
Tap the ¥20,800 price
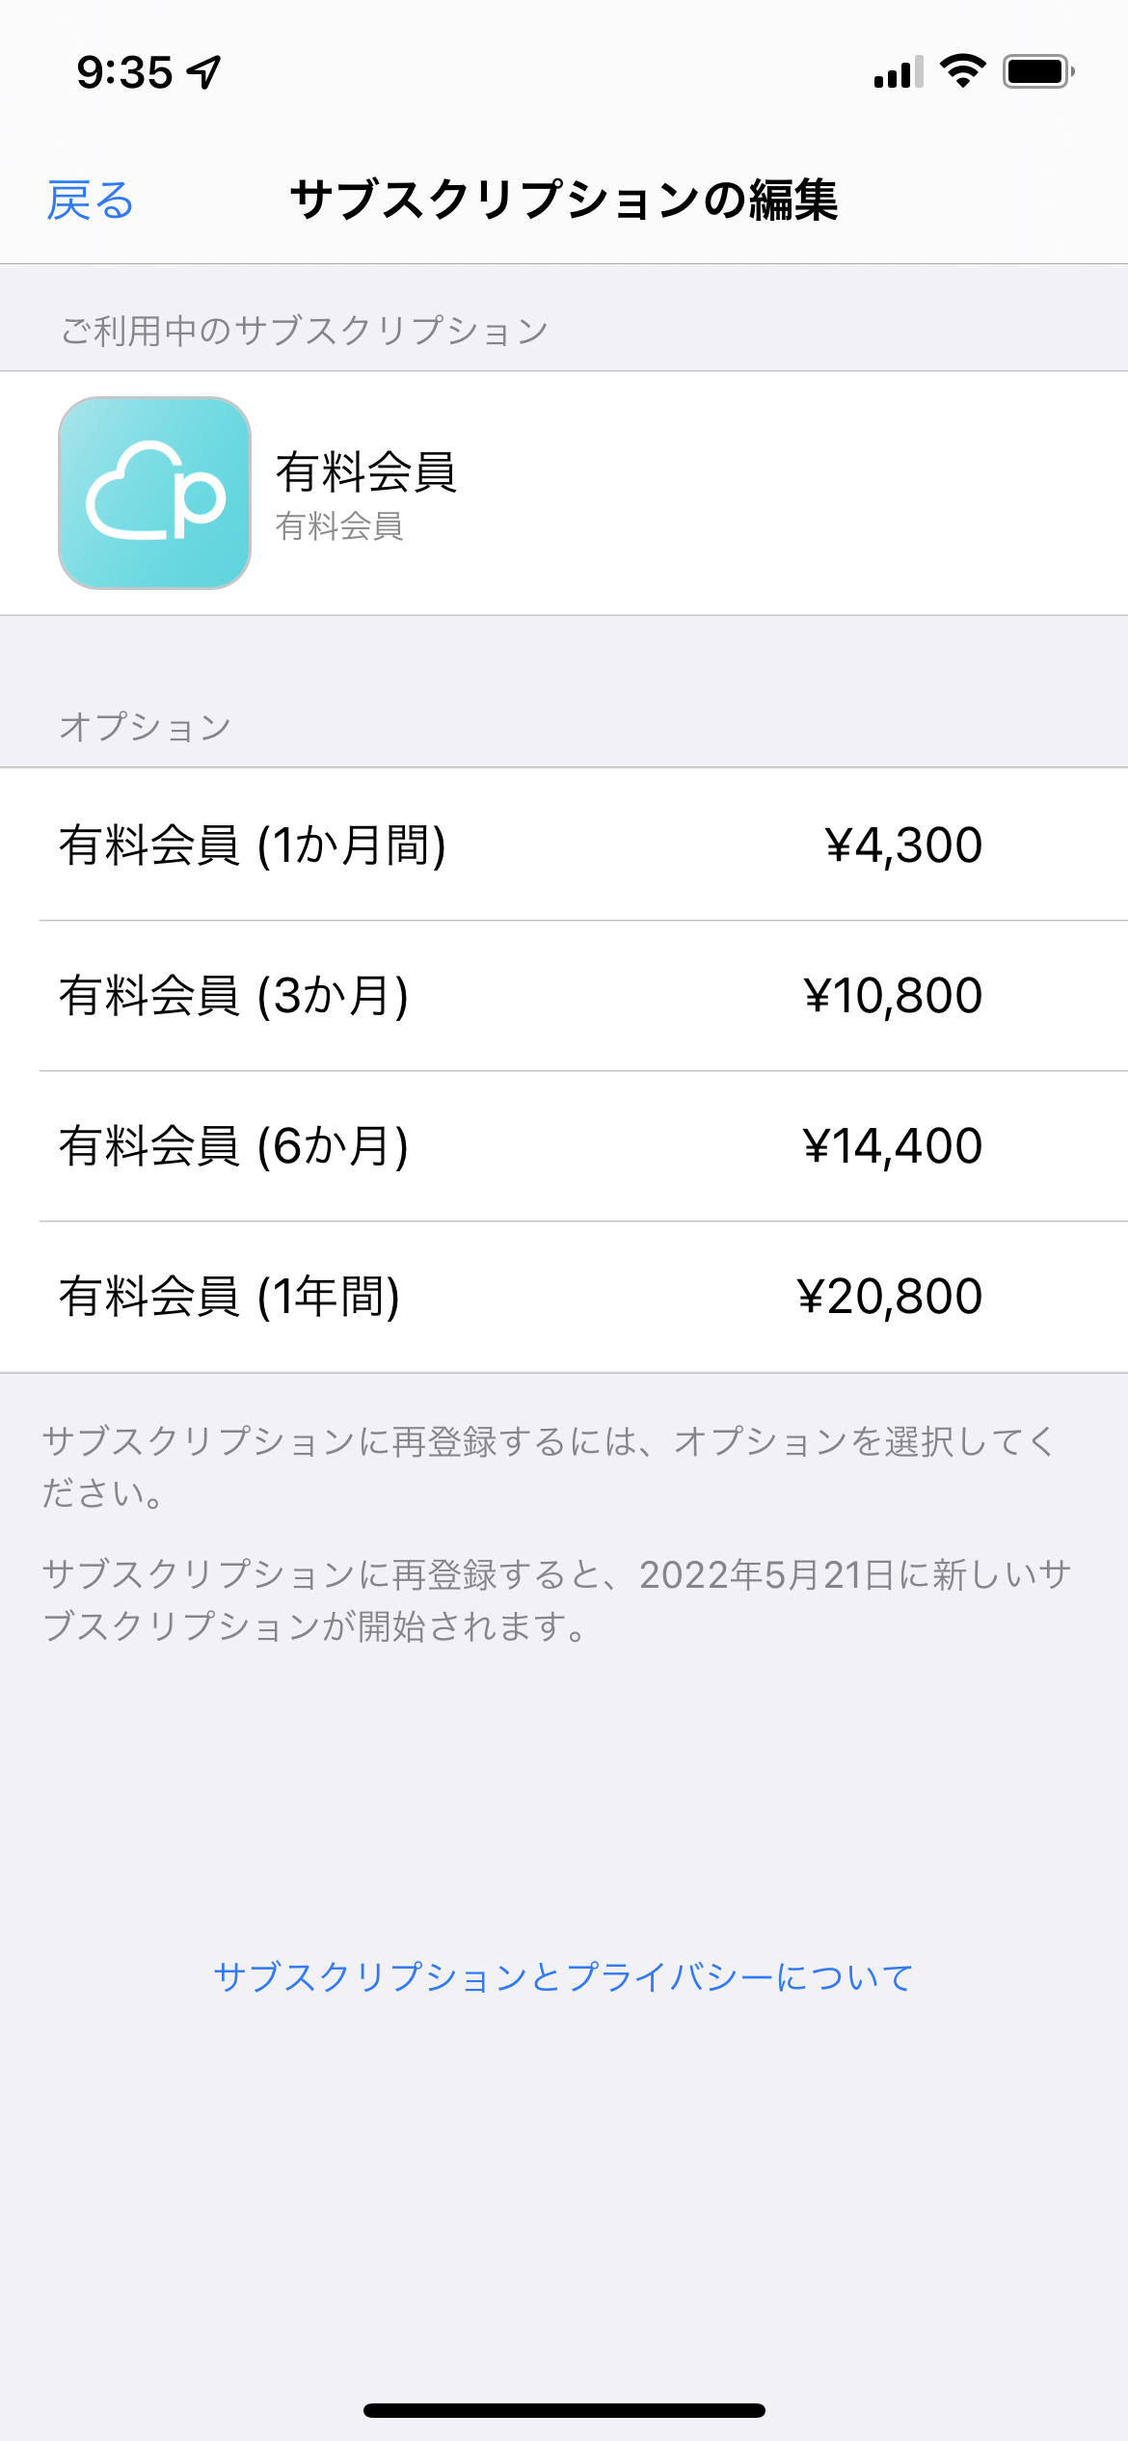coord(890,1296)
